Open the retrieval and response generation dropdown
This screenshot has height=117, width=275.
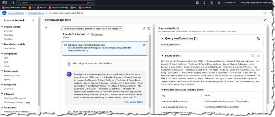[x=92, y=28]
